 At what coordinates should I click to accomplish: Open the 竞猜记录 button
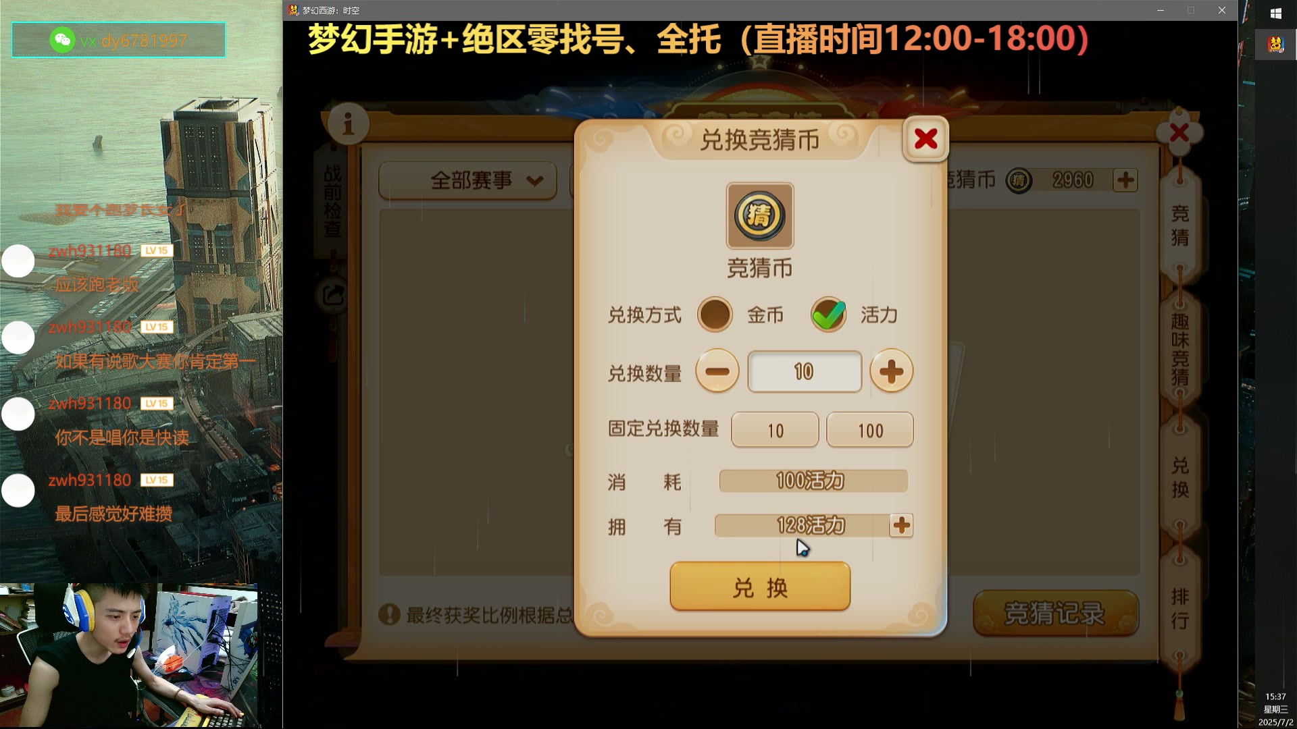pyautogui.click(x=1055, y=613)
